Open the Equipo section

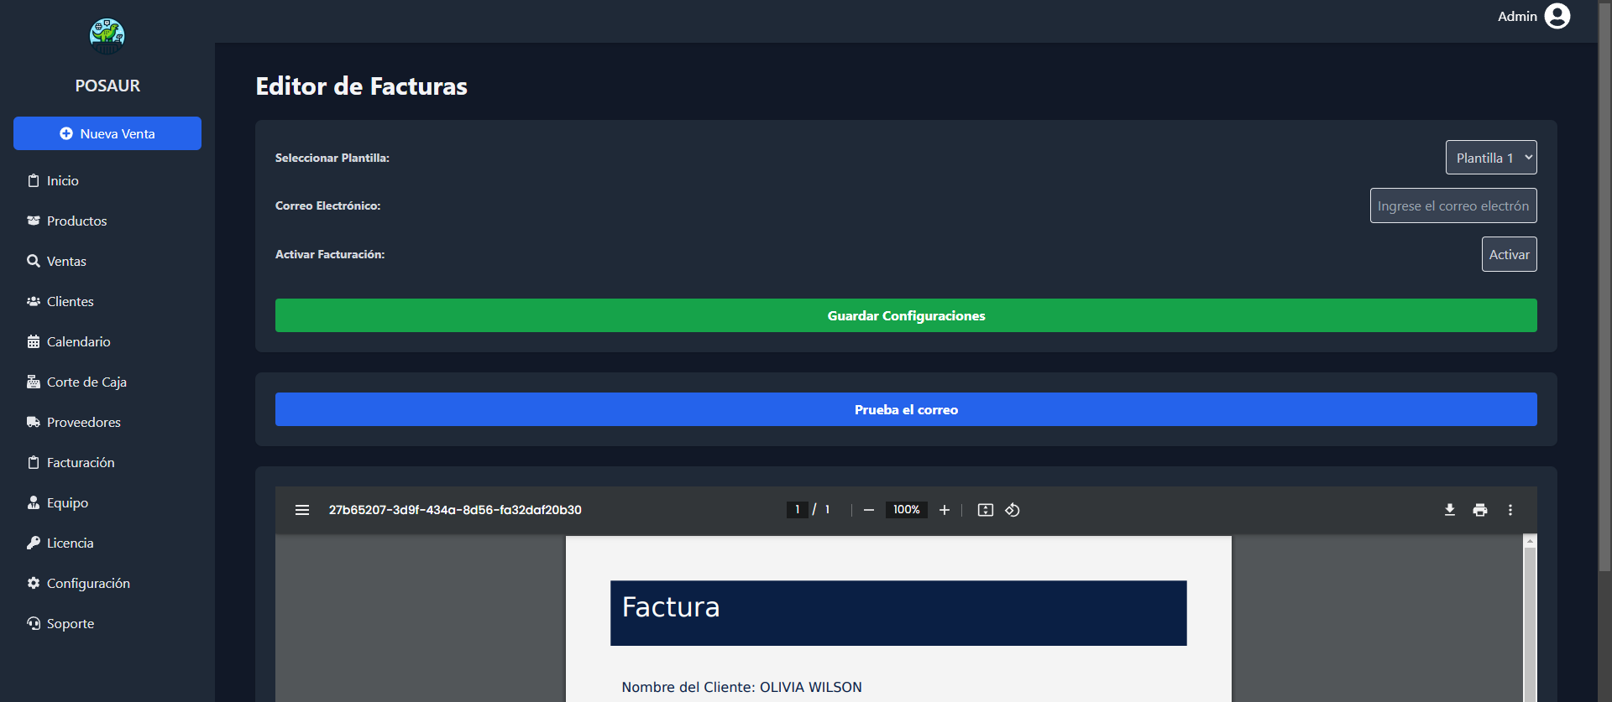(107, 502)
